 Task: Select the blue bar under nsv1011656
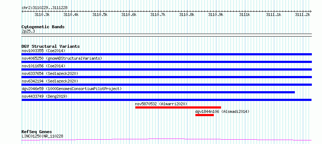tap(167, 69)
